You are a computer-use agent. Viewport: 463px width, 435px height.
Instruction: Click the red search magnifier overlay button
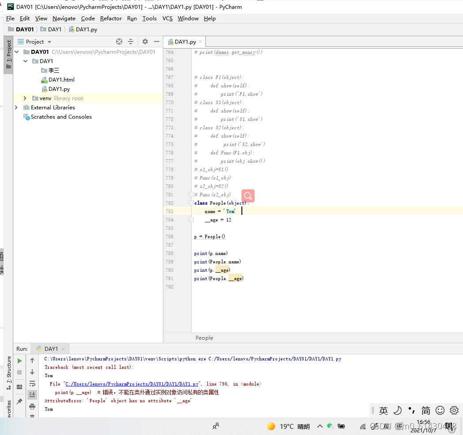tap(248, 195)
